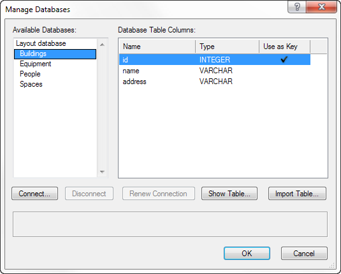
Task: Click the Import Table... button
Action: 297,193
